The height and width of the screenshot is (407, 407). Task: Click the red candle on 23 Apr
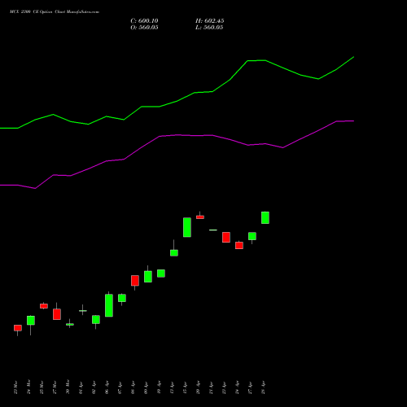point(226,237)
